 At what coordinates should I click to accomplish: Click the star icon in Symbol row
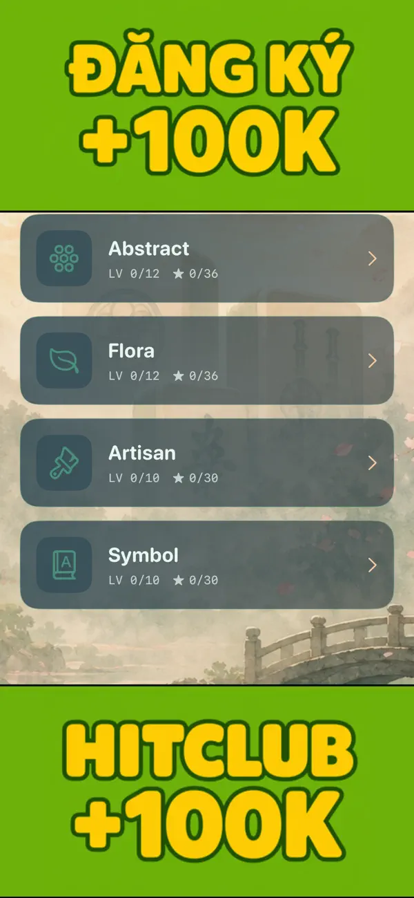[x=179, y=580]
